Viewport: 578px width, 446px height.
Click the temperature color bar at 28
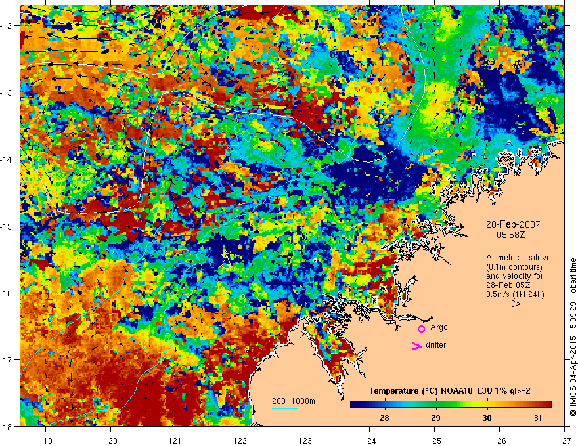tap(384, 405)
